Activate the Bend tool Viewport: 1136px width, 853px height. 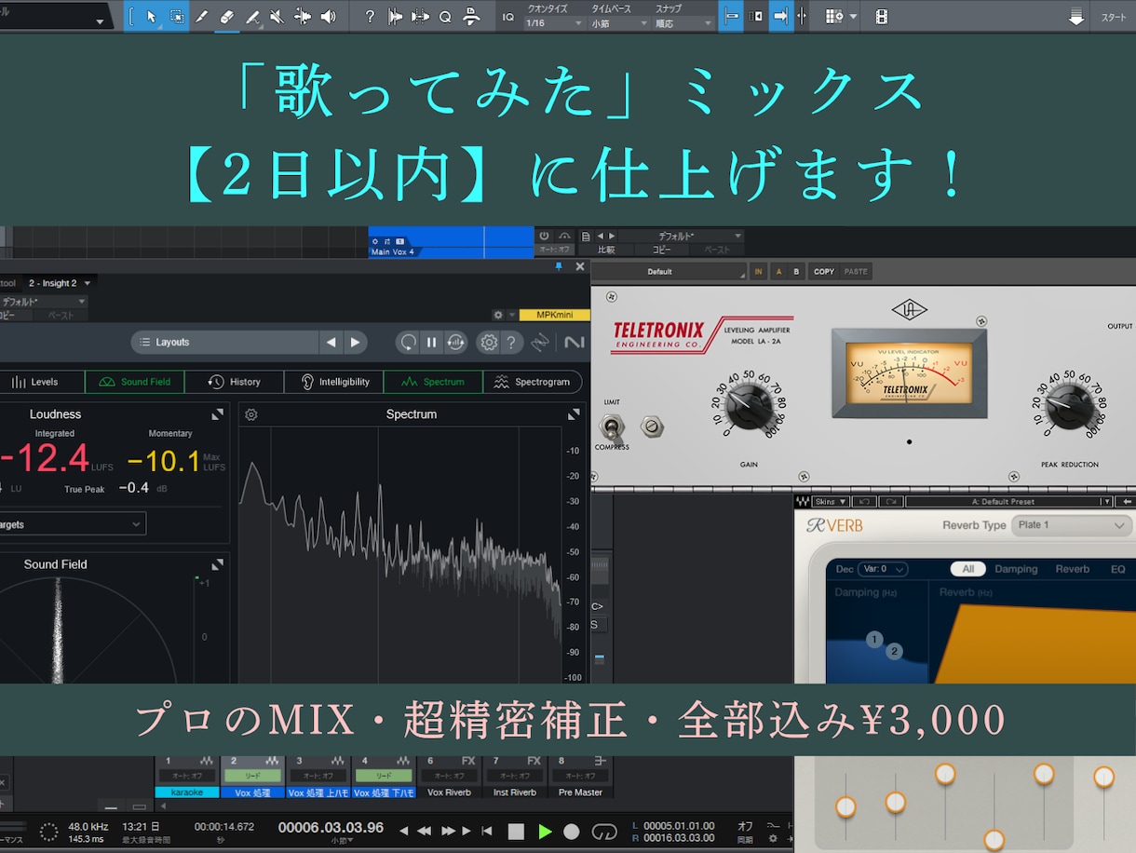tap(303, 17)
